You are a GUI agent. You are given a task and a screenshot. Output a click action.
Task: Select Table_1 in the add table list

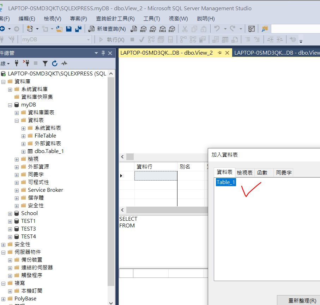[x=226, y=182]
